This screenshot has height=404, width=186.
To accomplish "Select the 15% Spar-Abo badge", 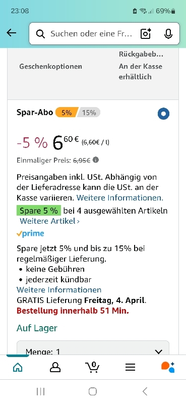I will [x=89, y=113].
